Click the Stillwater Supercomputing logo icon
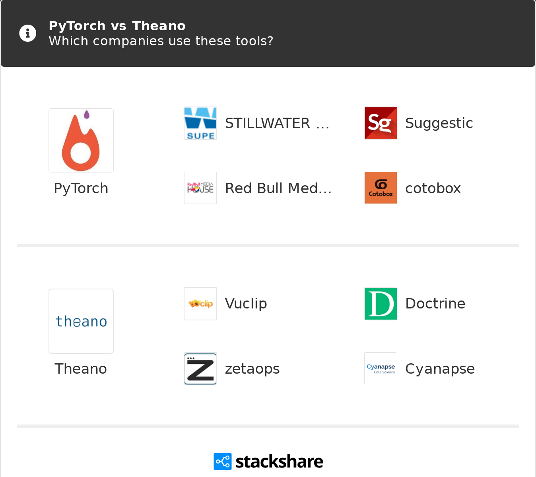Viewport: 536px width, 477px height. coord(200,123)
